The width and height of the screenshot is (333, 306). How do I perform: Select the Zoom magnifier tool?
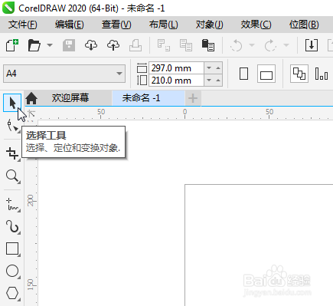click(x=12, y=176)
